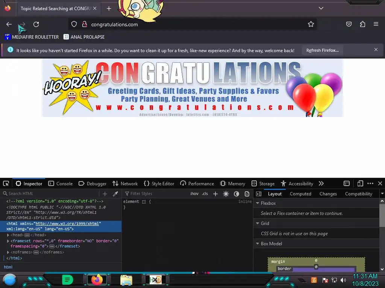This screenshot has height=288, width=385.
Task: Toggle dark color scheme simulation
Action: point(236,194)
